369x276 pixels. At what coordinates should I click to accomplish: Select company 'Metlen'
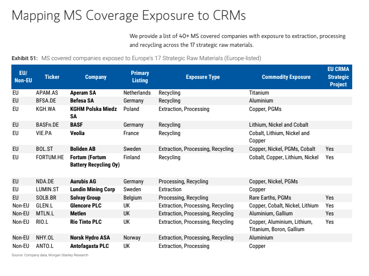tap(78, 214)
